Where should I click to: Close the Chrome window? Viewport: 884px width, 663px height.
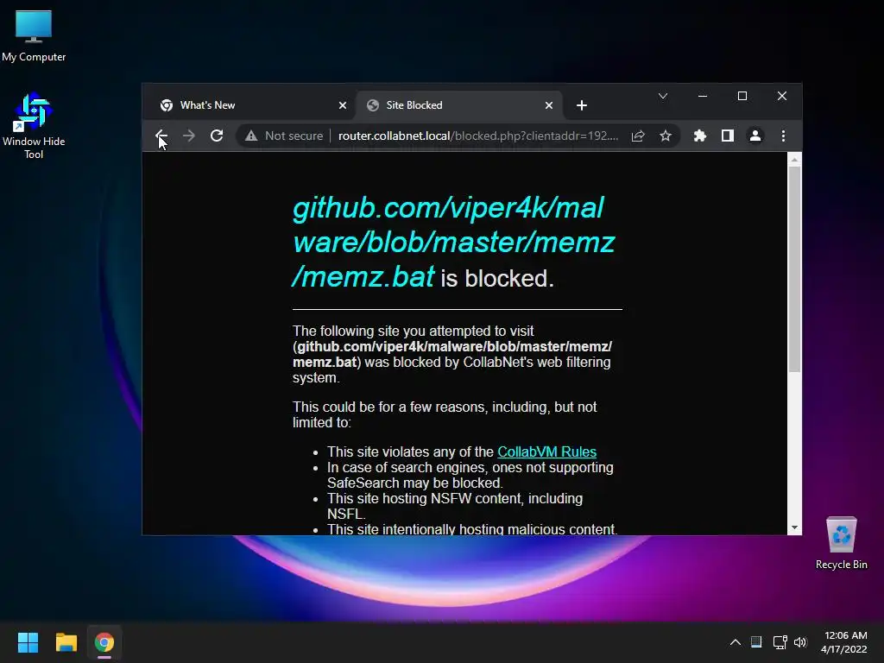tap(782, 97)
